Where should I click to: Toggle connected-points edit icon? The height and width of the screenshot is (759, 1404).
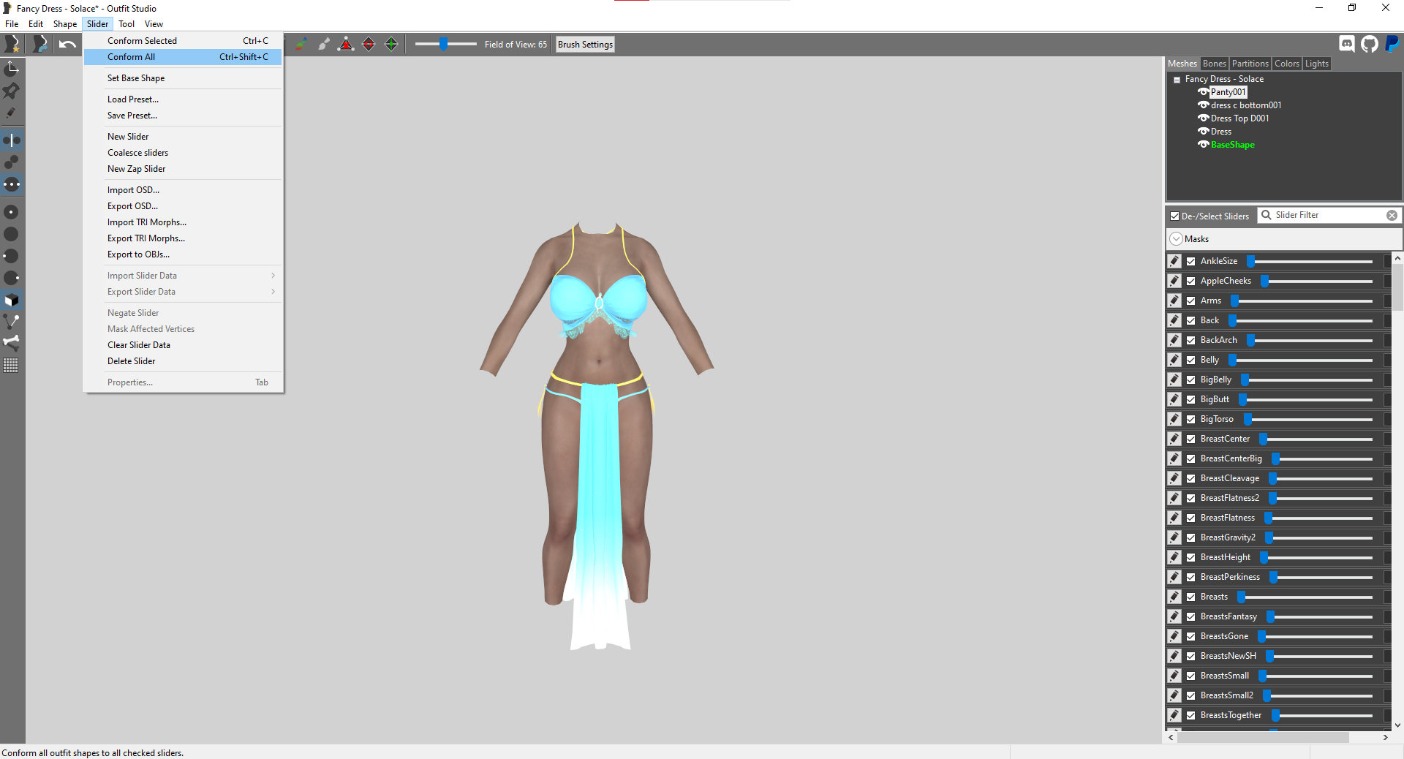coord(12,162)
